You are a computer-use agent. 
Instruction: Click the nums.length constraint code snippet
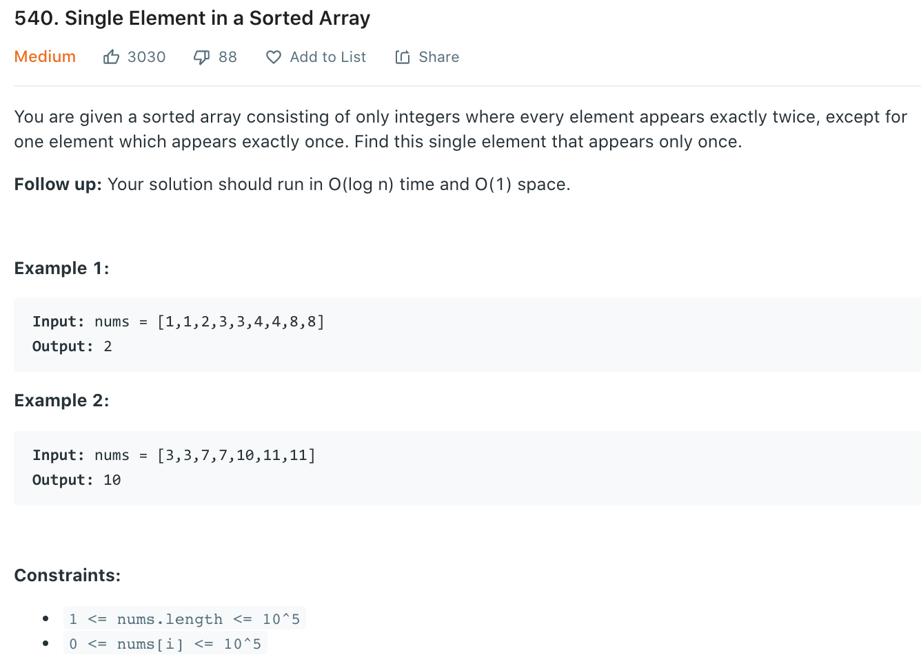pyautogui.click(x=184, y=618)
